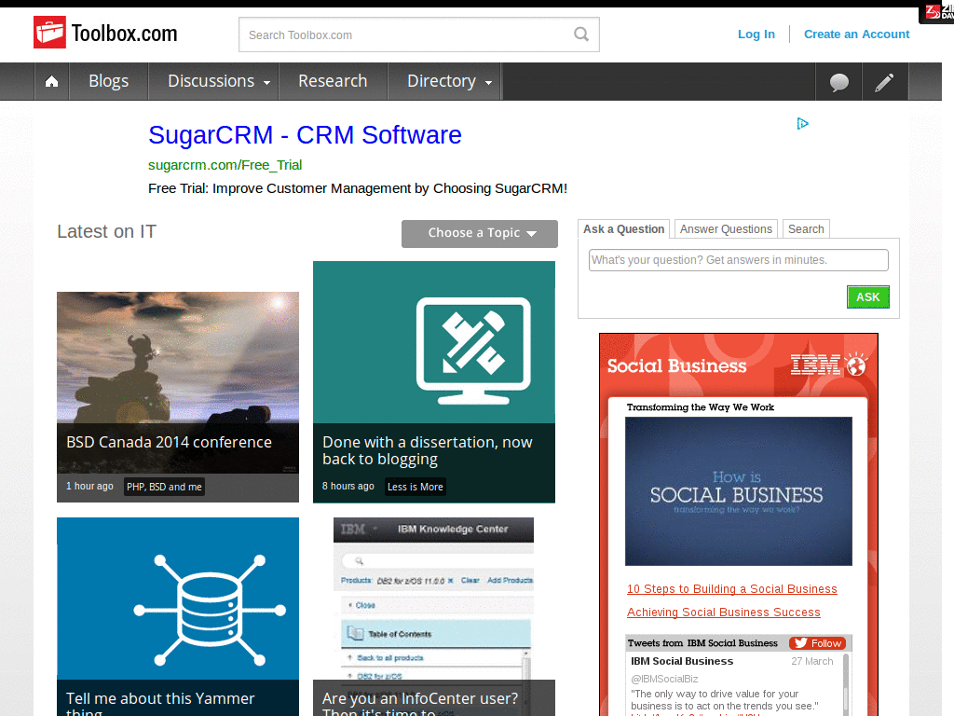Open the Yammer post database image
Screen dimensions: 954x716
point(178,599)
